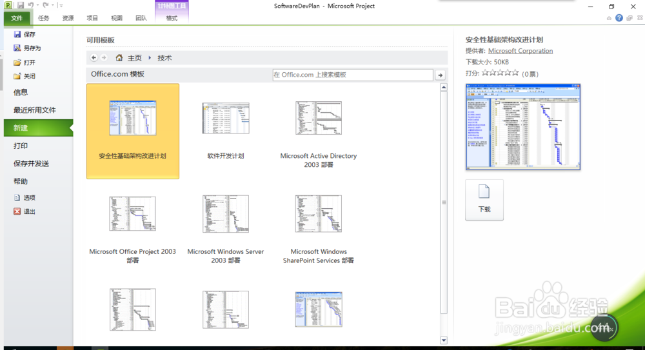Click the forward arrow in template navigation

(104, 57)
